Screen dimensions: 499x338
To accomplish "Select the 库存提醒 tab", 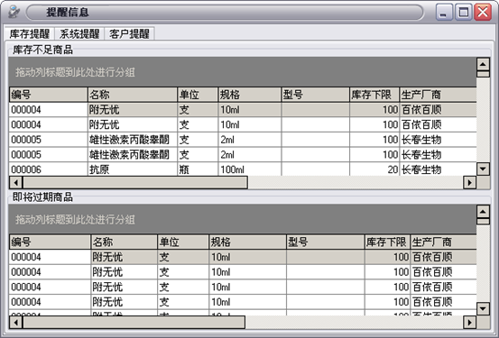I will 29,33.
